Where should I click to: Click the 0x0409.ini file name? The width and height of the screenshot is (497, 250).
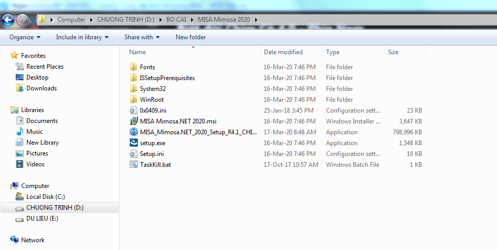(x=153, y=110)
